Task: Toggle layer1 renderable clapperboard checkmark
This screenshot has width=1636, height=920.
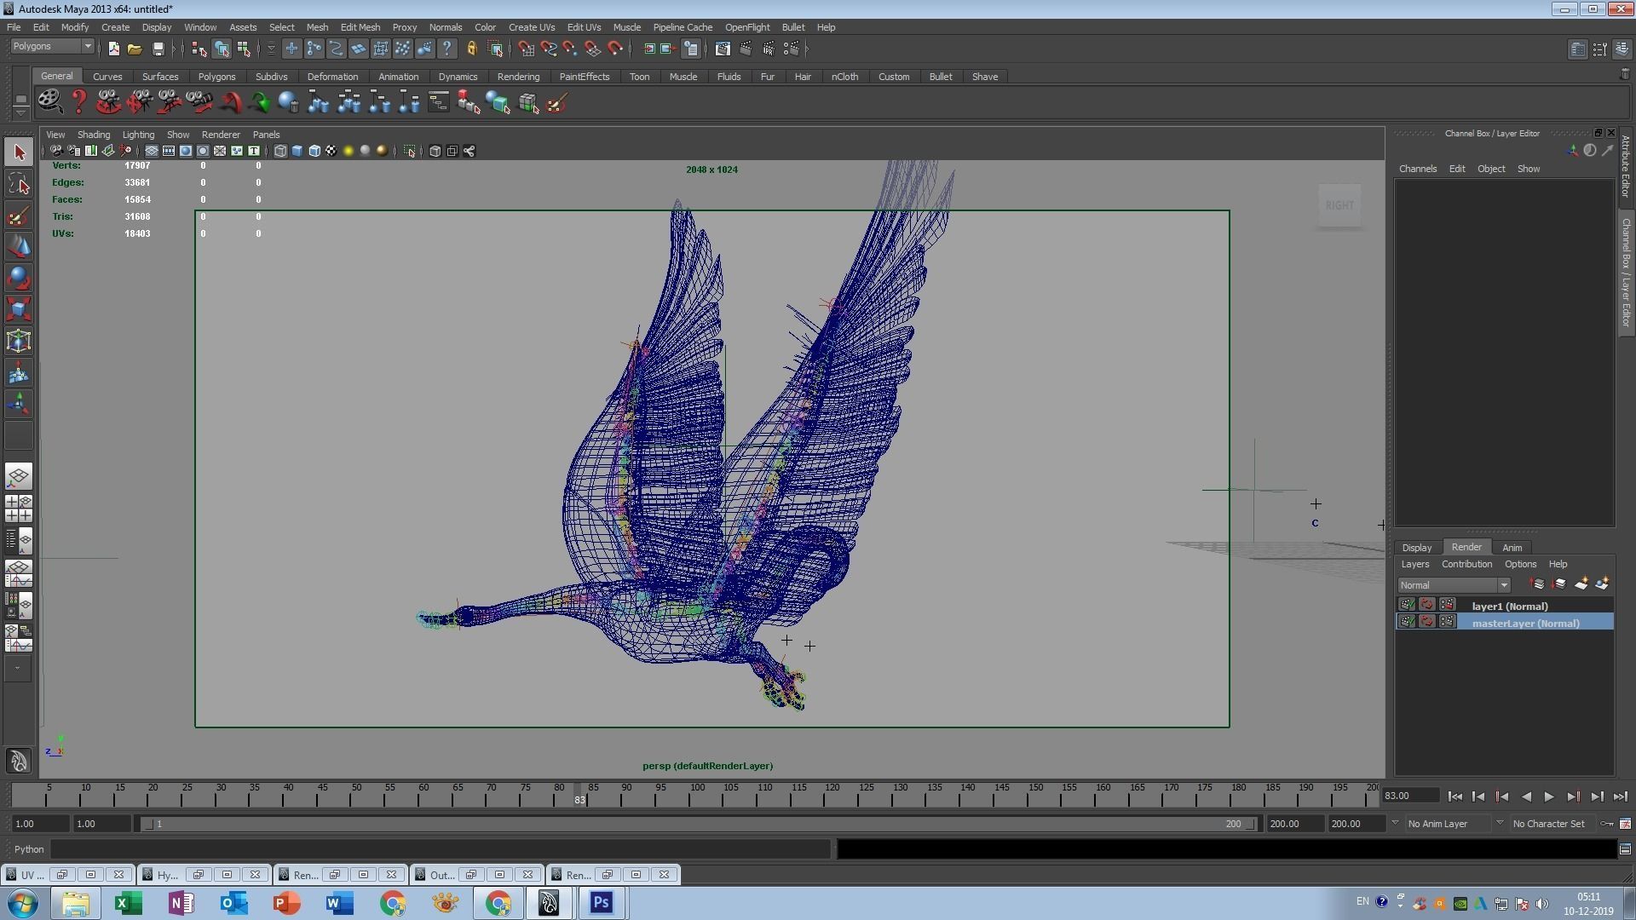Action: tap(1407, 605)
